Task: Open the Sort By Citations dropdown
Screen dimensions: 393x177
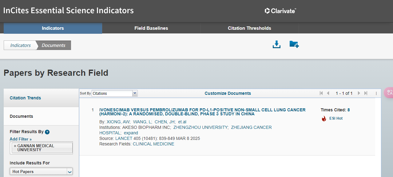Action: click(114, 93)
